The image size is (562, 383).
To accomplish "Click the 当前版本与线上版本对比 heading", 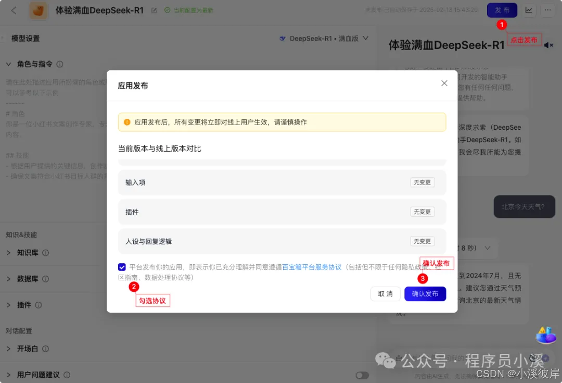I will (160, 149).
